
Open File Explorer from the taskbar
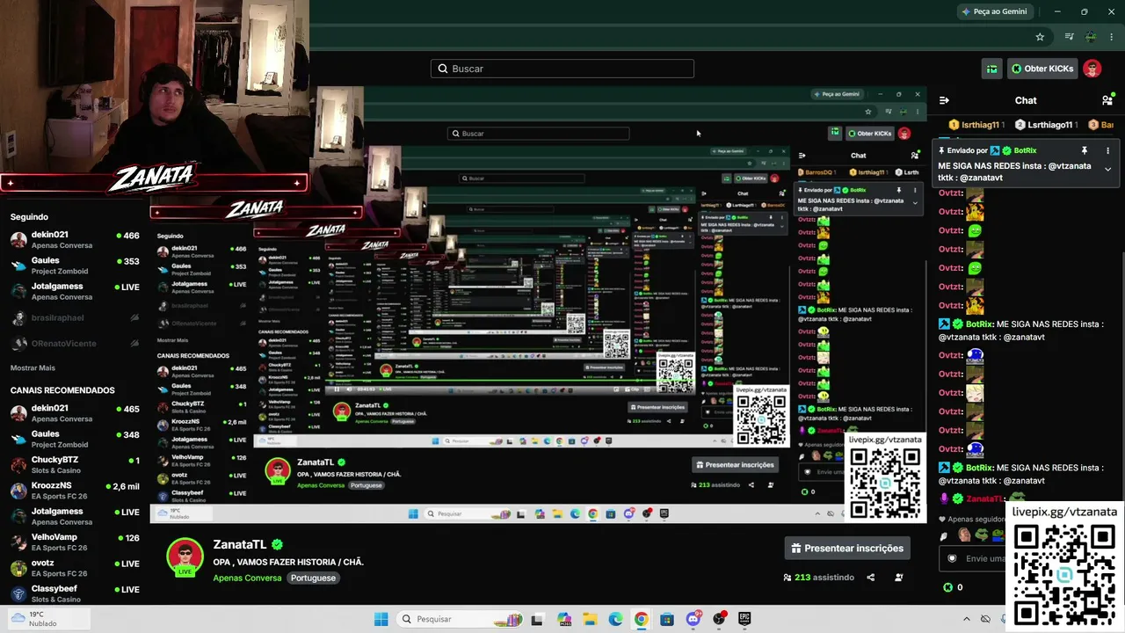click(590, 619)
